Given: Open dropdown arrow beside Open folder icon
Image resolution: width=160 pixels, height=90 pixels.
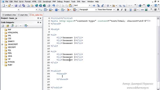Looking at the screenshot, I should [12, 5].
